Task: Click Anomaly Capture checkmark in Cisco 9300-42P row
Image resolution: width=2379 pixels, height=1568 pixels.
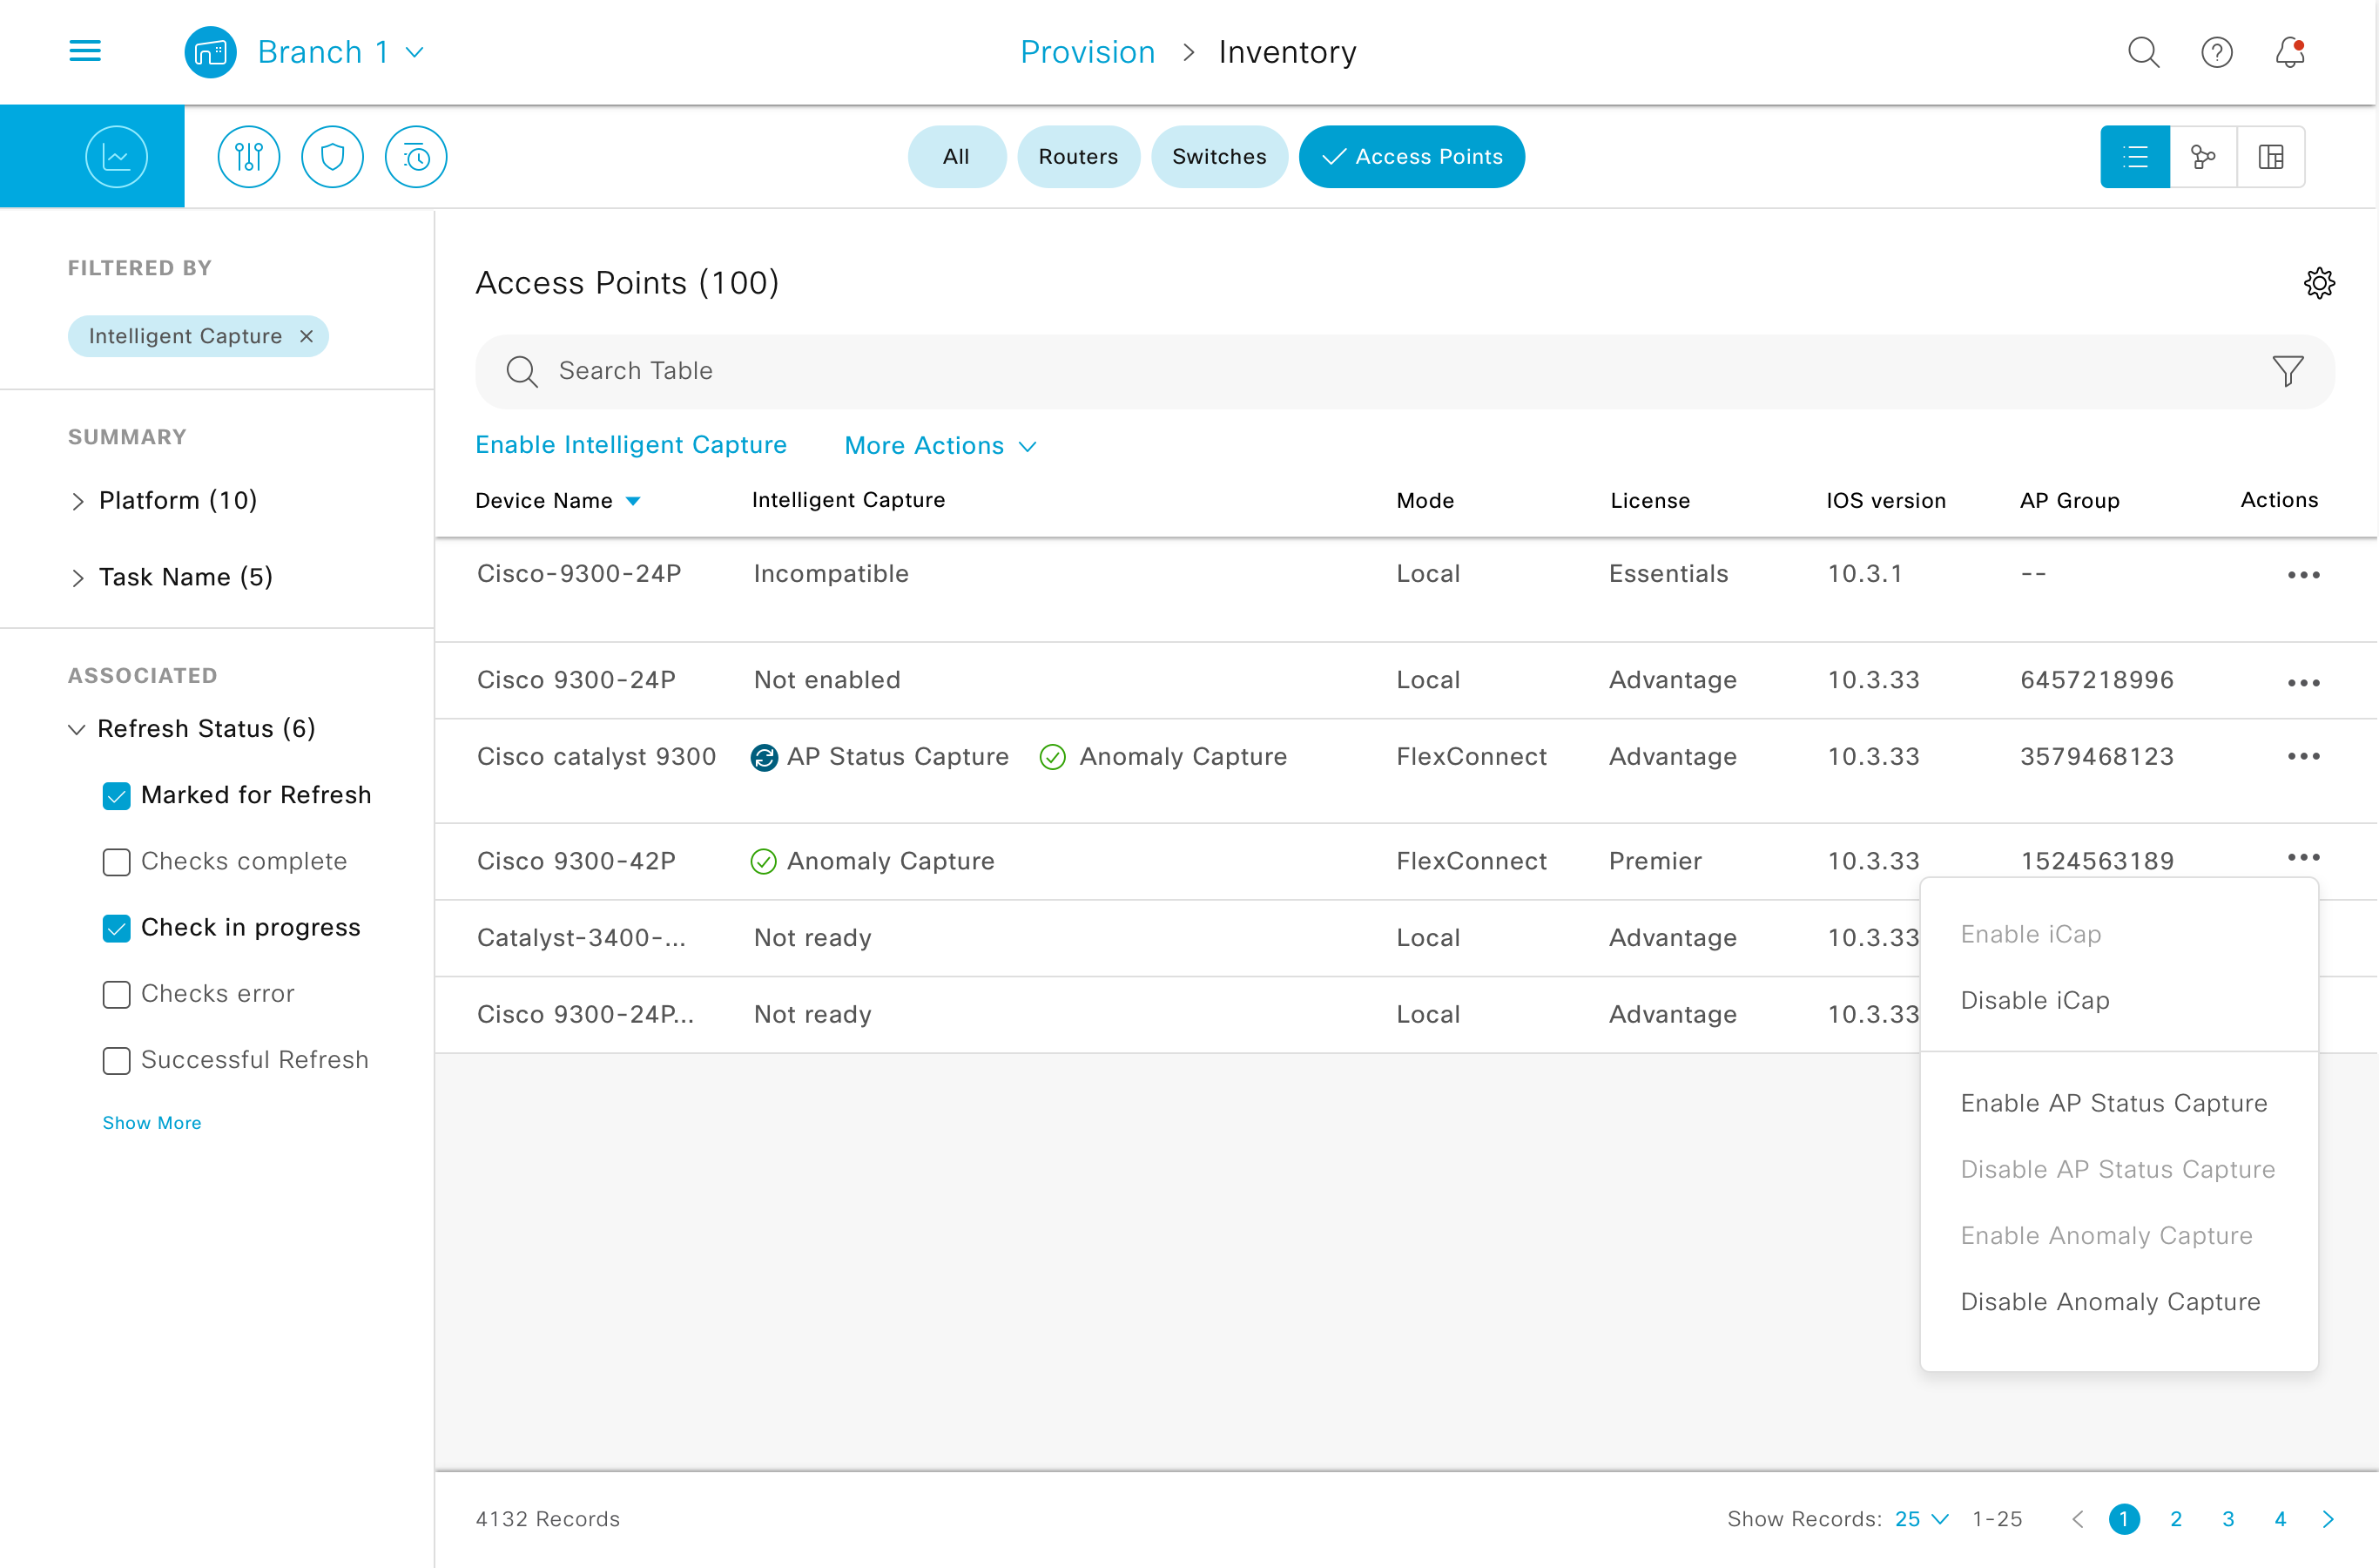Action: pos(764,861)
